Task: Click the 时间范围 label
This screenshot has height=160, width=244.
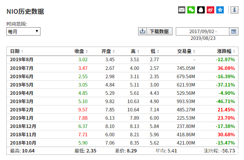Action: 17,24
